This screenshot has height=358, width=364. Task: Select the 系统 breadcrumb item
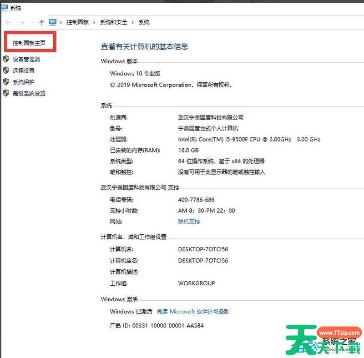(144, 22)
